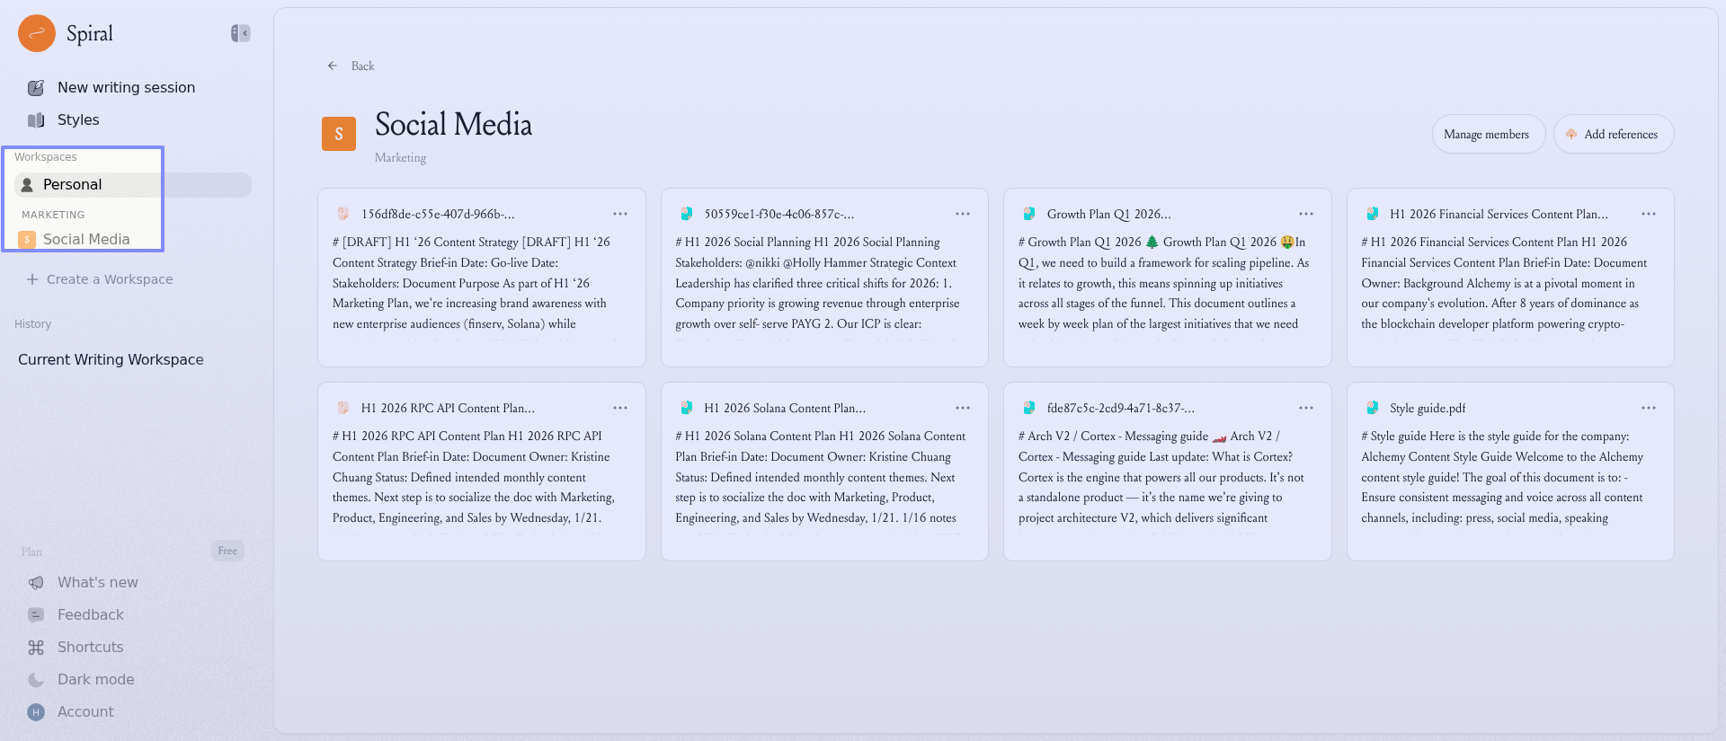The width and height of the screenshot is (1726, 741).
Task: Start a new writing session
Action: (126, 87)
